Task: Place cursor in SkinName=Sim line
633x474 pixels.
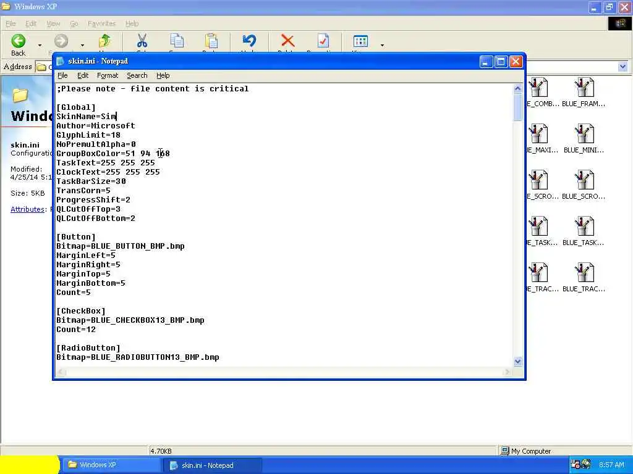Action: [x=87, y=117]
